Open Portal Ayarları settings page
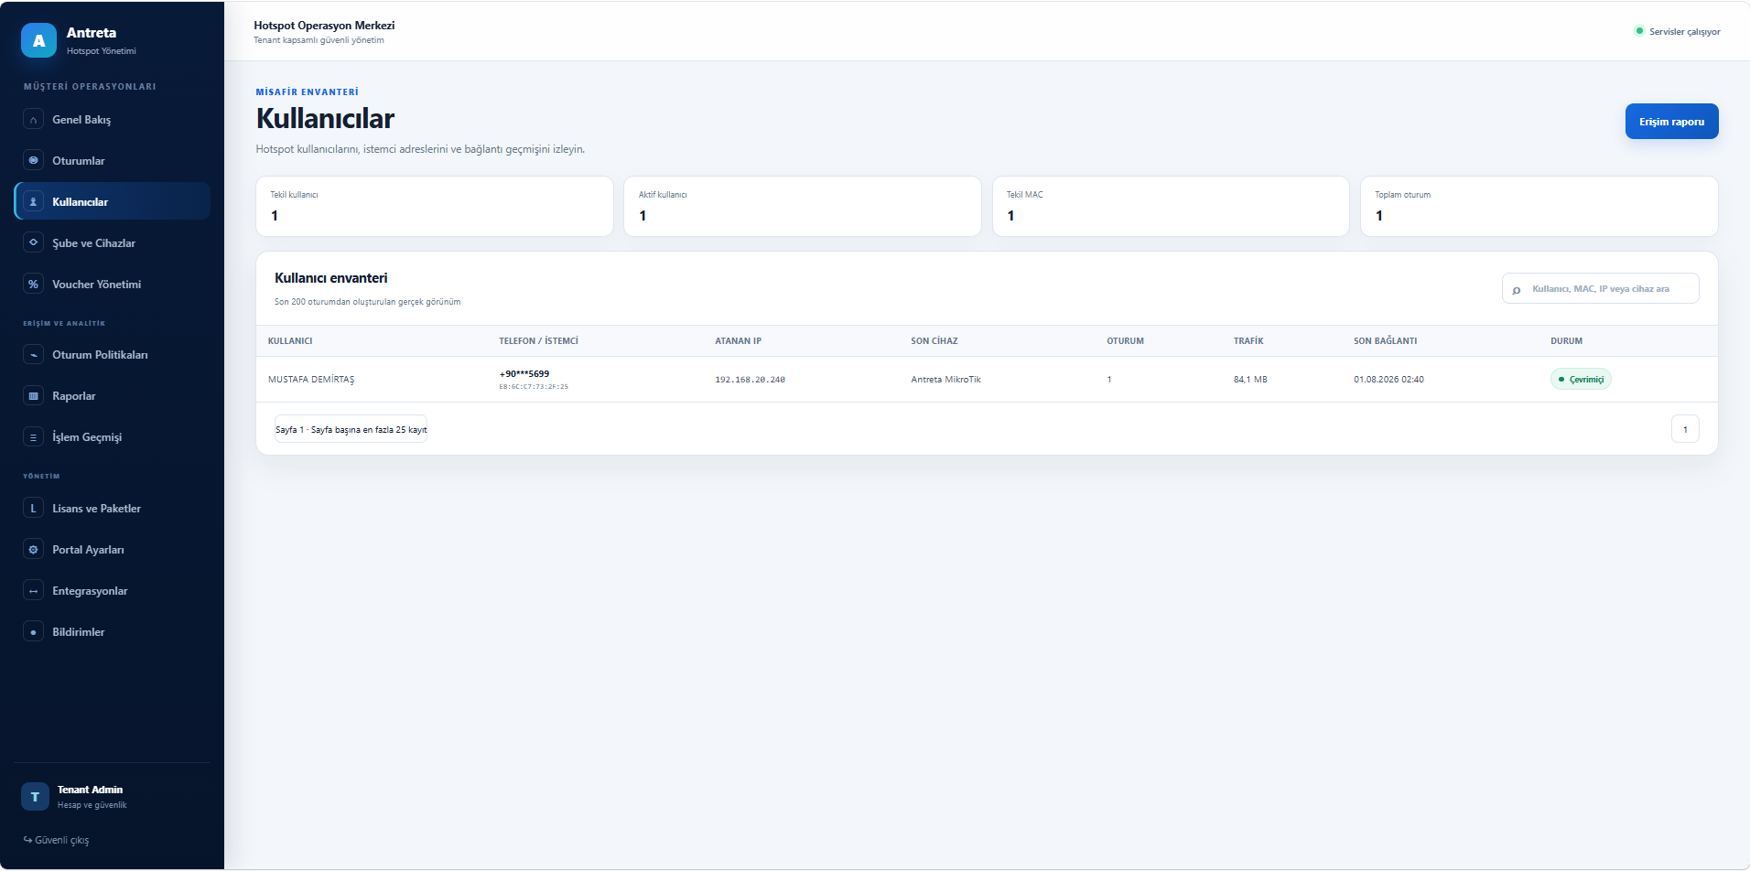 click(x=112, y=550)
